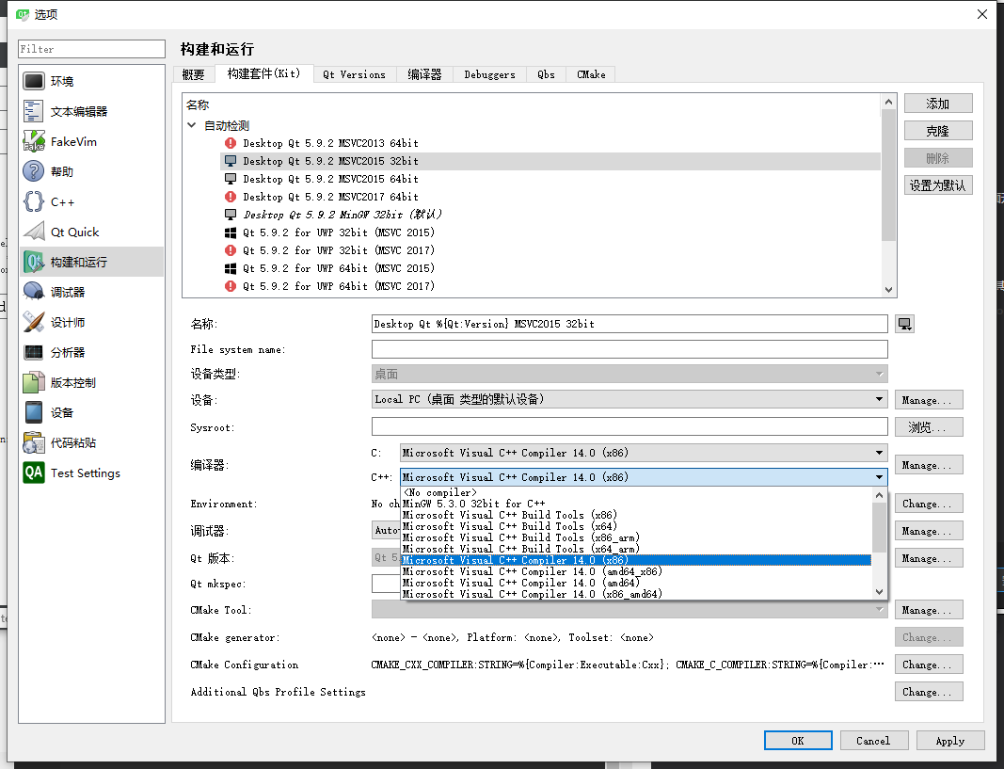Click the 克隆 button to clone the kit
The height and width of the screenshot is (769, 1004).
[937, 131]
